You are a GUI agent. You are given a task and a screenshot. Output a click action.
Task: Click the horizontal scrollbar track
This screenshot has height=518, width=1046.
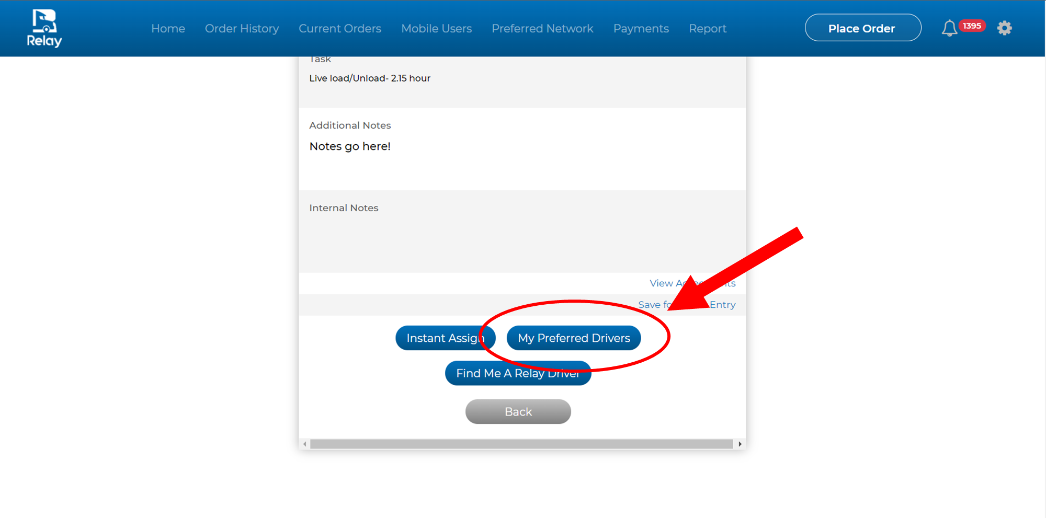[521, 444]
